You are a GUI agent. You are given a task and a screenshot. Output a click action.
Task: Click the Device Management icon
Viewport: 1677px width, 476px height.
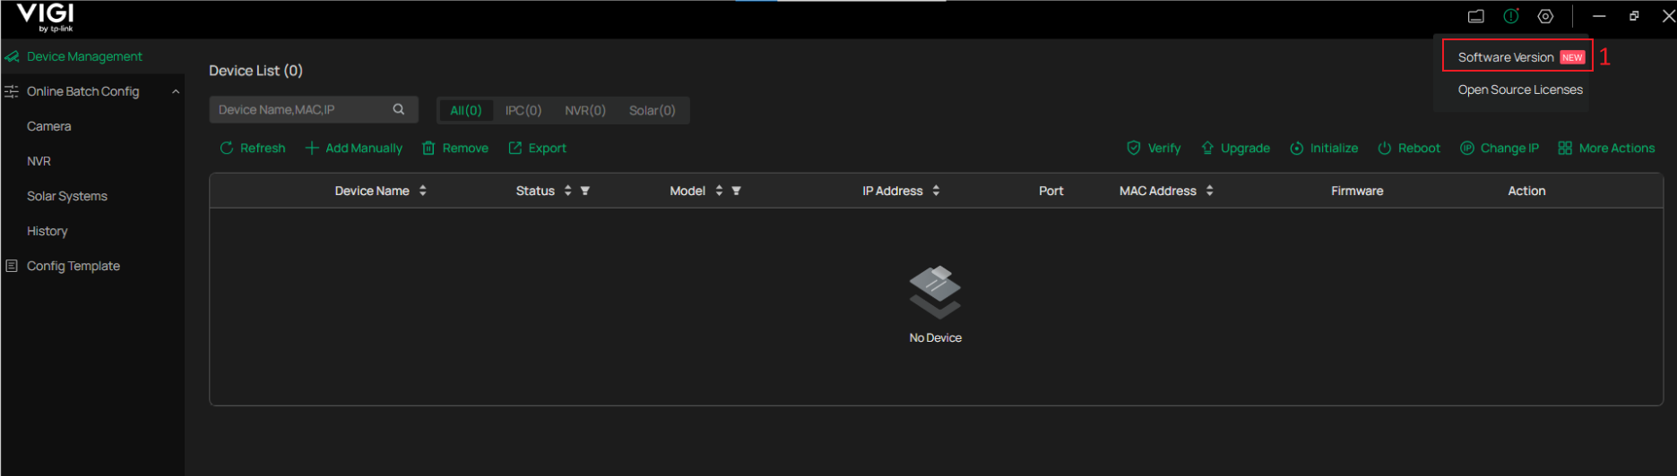(x=12, y=56)
